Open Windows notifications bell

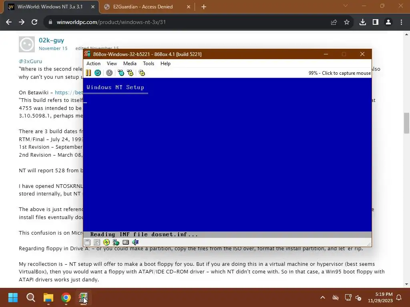[399, 297]
